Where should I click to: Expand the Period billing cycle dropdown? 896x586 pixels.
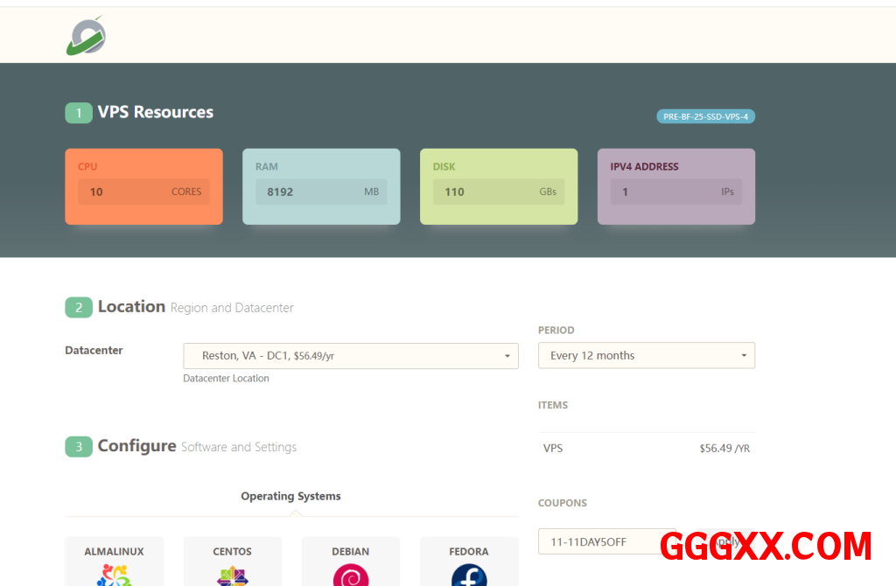tap(646, 356)
